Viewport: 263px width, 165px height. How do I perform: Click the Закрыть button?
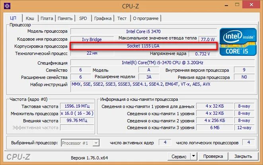243,156
